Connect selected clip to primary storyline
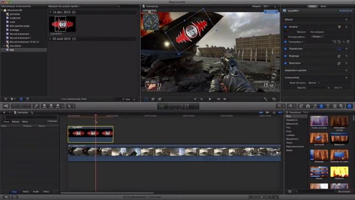The width and height of the screenshot is (355, 200). pyautogui.click(x=44, y=106)
